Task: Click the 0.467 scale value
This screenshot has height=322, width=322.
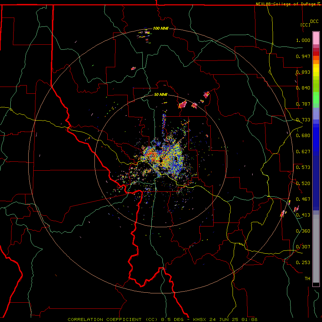Action: click(303, 199)
